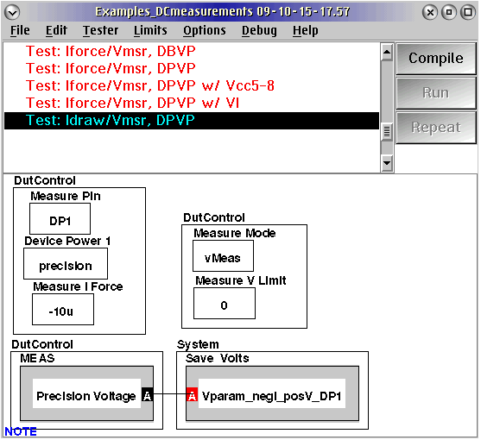The image size is (481, 440).
Task: Open the window menu arrow in title bar
Action: (x=12, y=12)
